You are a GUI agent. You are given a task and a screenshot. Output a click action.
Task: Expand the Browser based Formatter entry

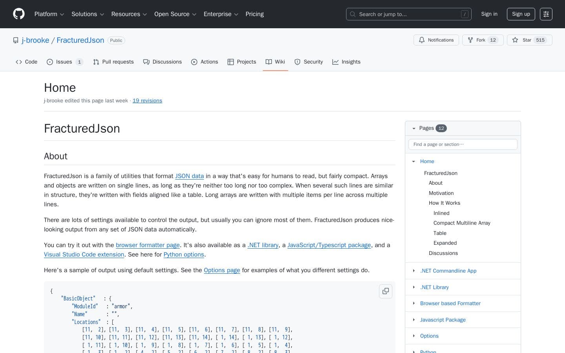(414, 303)
